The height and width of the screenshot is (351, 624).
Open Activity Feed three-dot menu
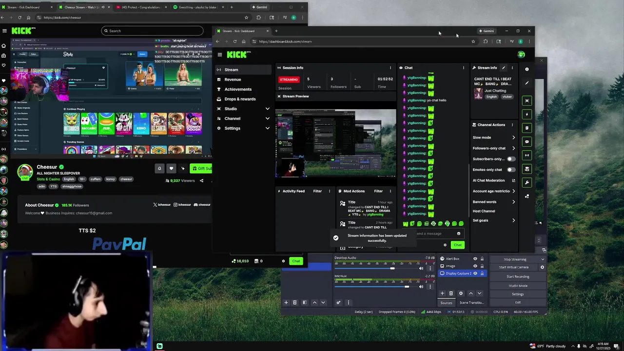click(329, 191)
